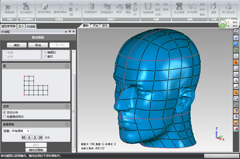Collapse the 查看面板 view panels section

click(x=67, y=124)
